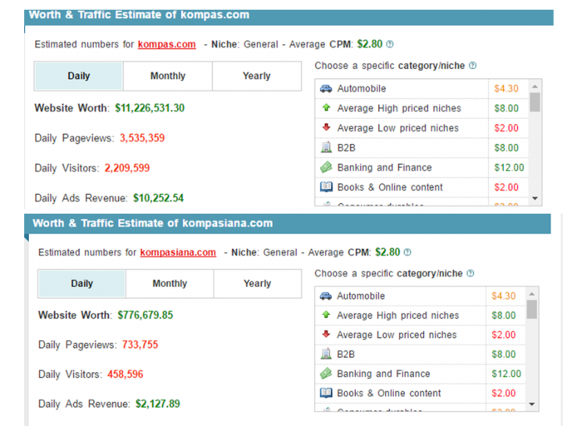Click $4.30 price in kompas.com niche list
Viewport: 582px width, 437px height.
coord(506,88)
